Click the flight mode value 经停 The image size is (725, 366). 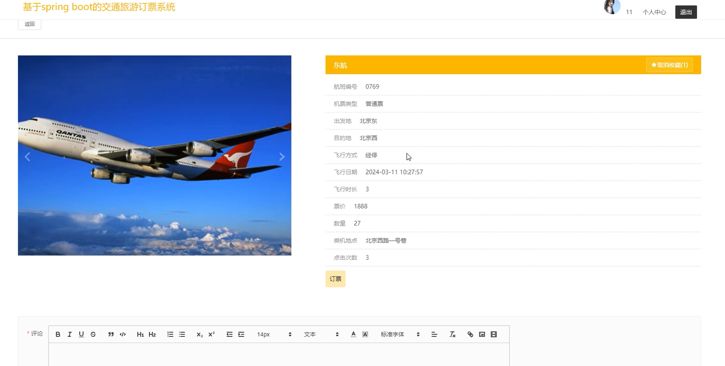pos(371,155)
